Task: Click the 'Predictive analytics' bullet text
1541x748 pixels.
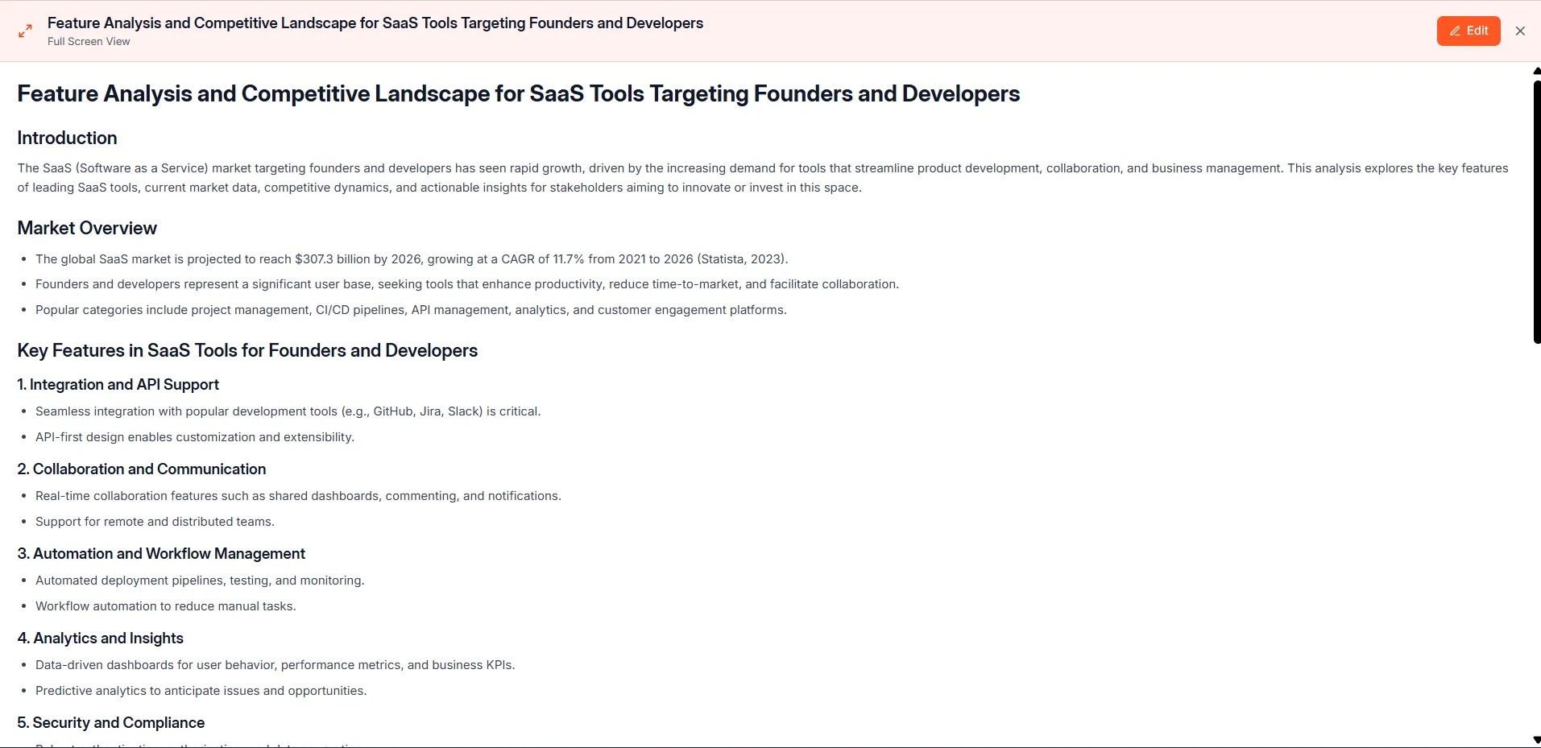Action: pyautogui.click(x=201, y=691)
